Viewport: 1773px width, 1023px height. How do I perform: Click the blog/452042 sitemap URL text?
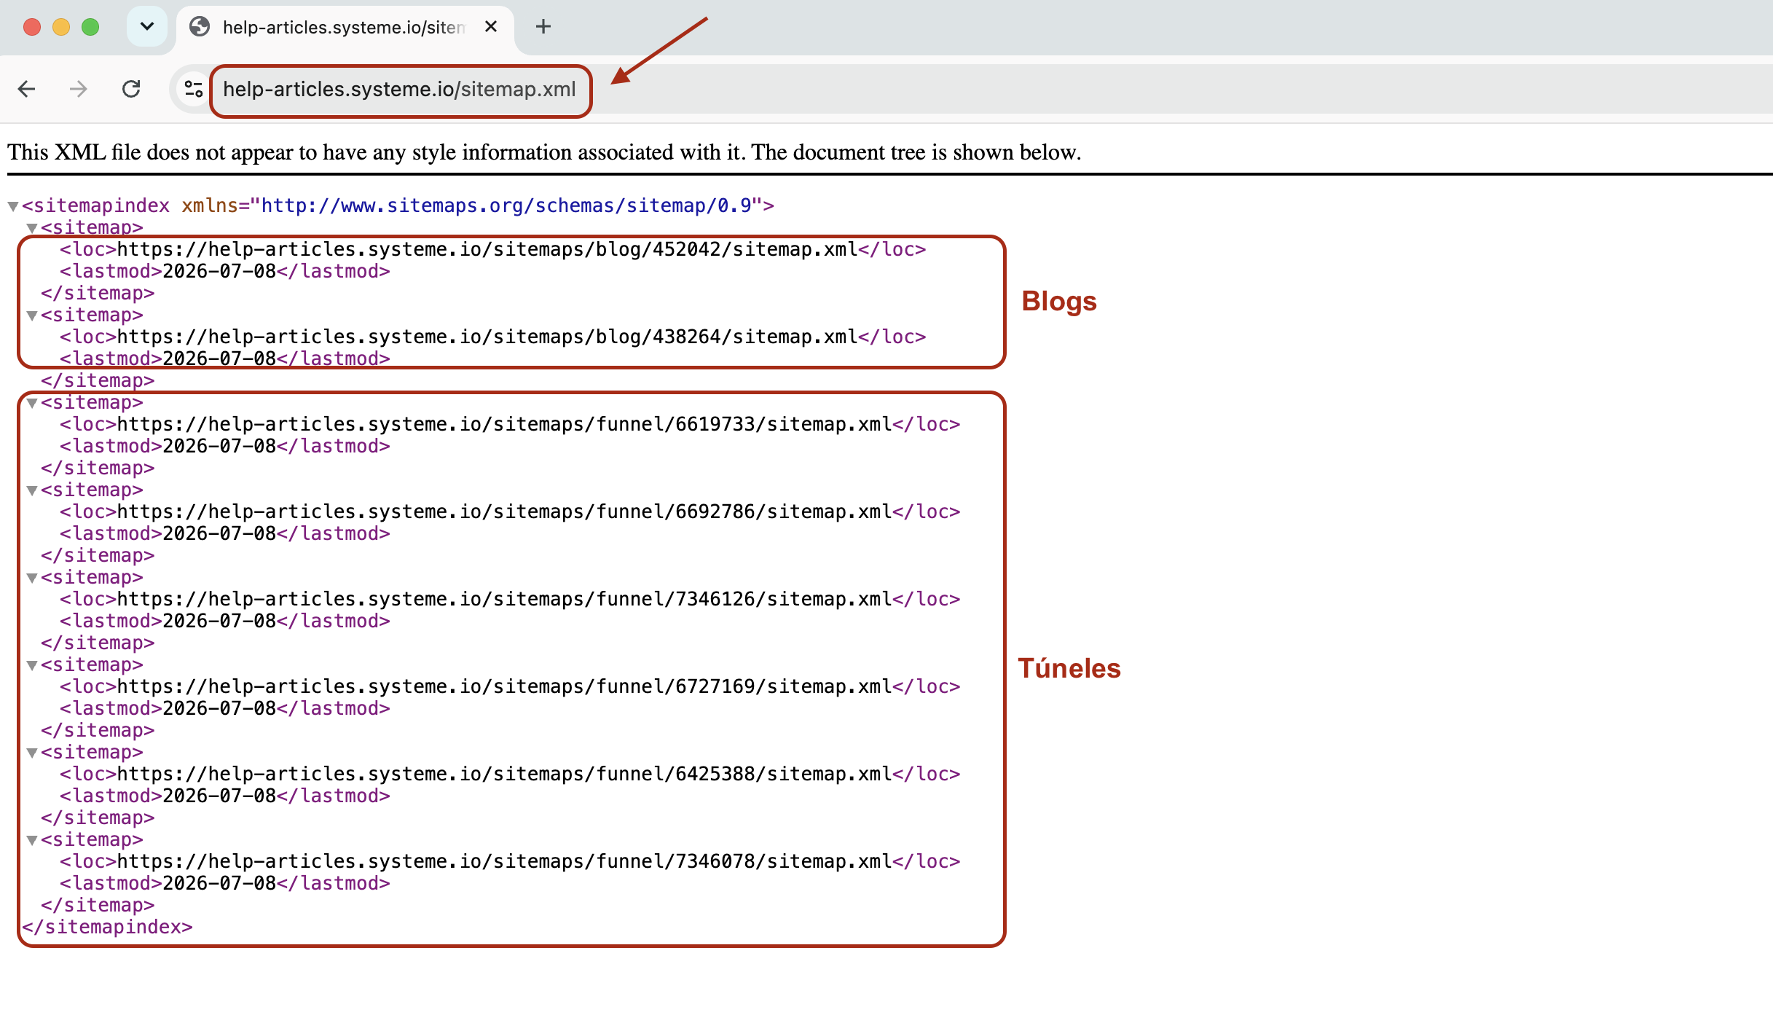point(487,250)
